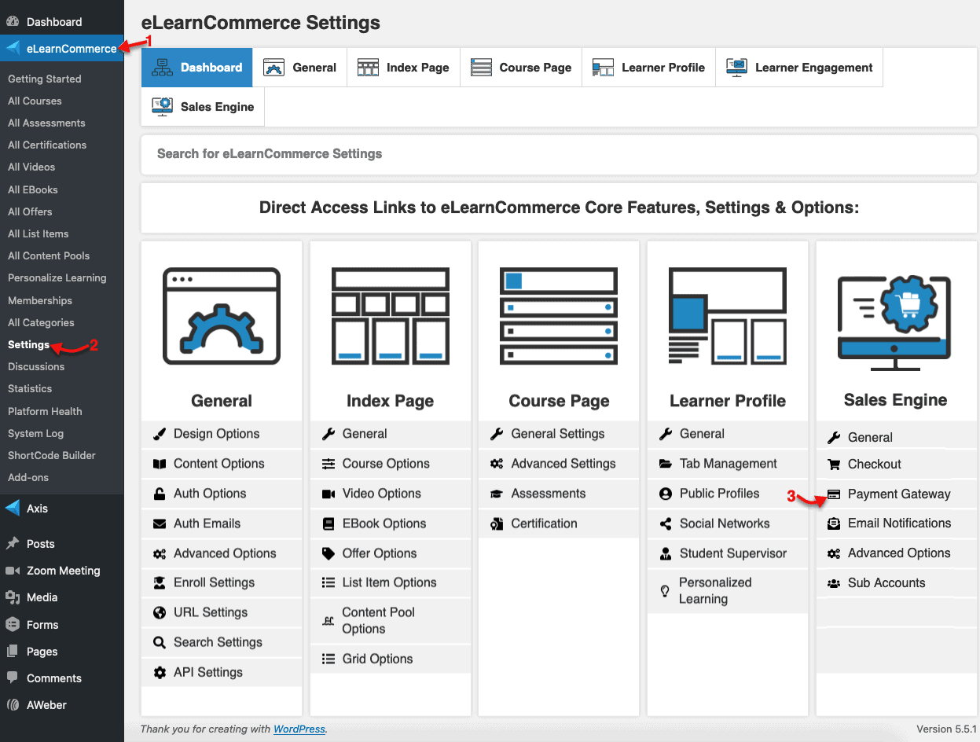The height and width of the screenshot is (742, 980).
Task: Click the share icon beside Social Networks
Action: tap(666, 523)
